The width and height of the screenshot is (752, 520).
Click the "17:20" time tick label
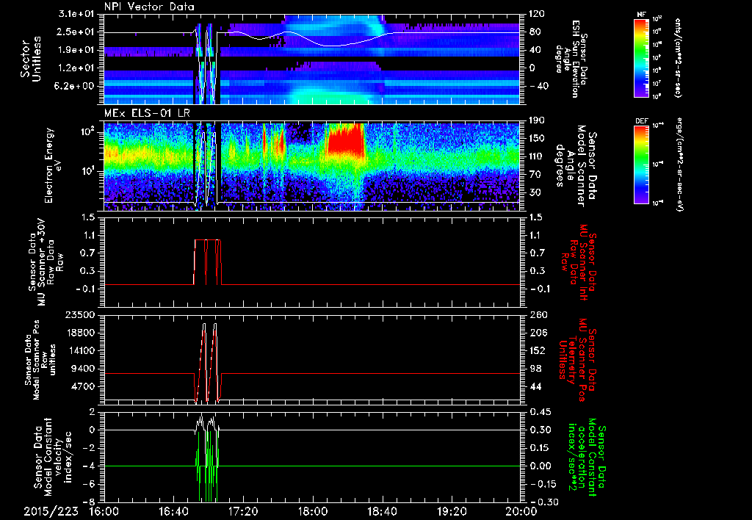243,512
